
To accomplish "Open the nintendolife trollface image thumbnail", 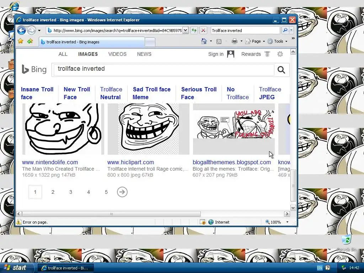I will (63, 129).
